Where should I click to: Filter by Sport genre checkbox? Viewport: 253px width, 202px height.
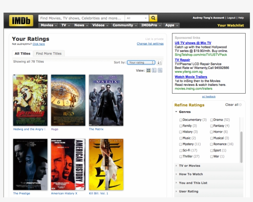point(212,150)
